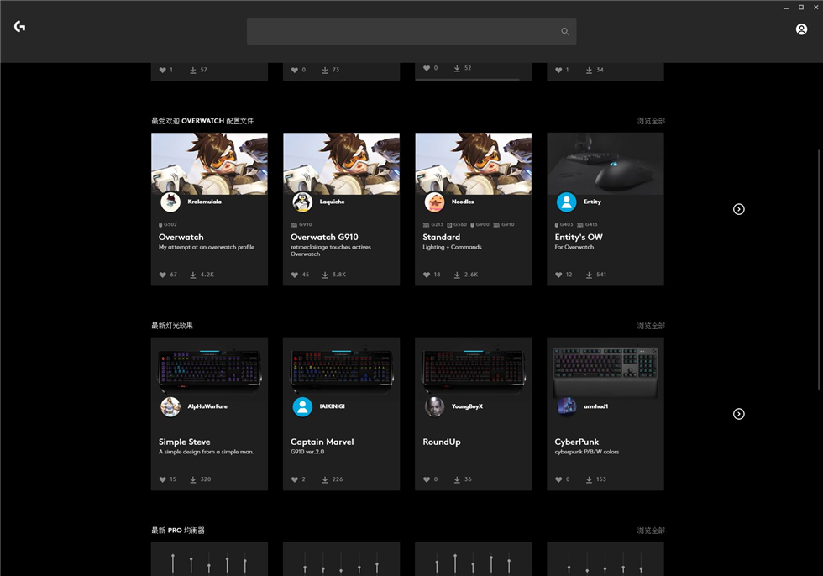
Task: Download the CyberPunk lighting effect
Action: tap(589, 479)
